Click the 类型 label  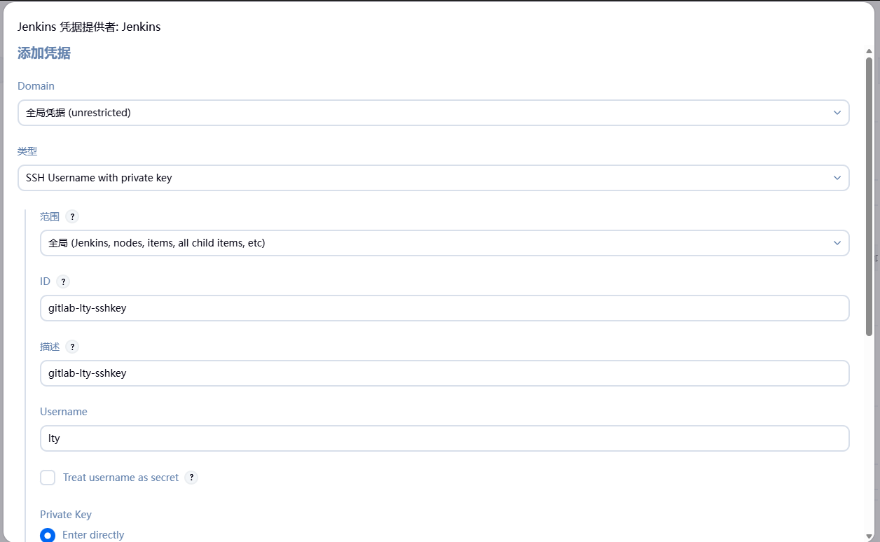(x=27, y=151)
